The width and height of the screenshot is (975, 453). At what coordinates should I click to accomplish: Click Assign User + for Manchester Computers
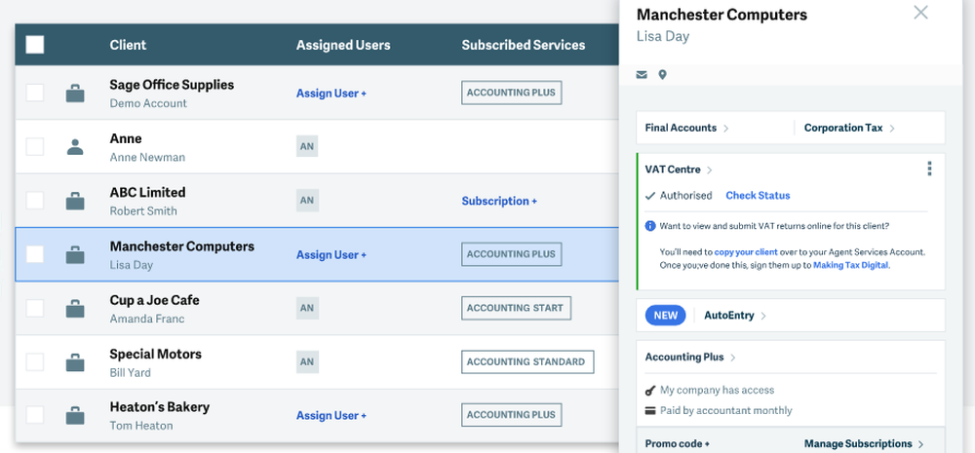[x=331, y=255]
